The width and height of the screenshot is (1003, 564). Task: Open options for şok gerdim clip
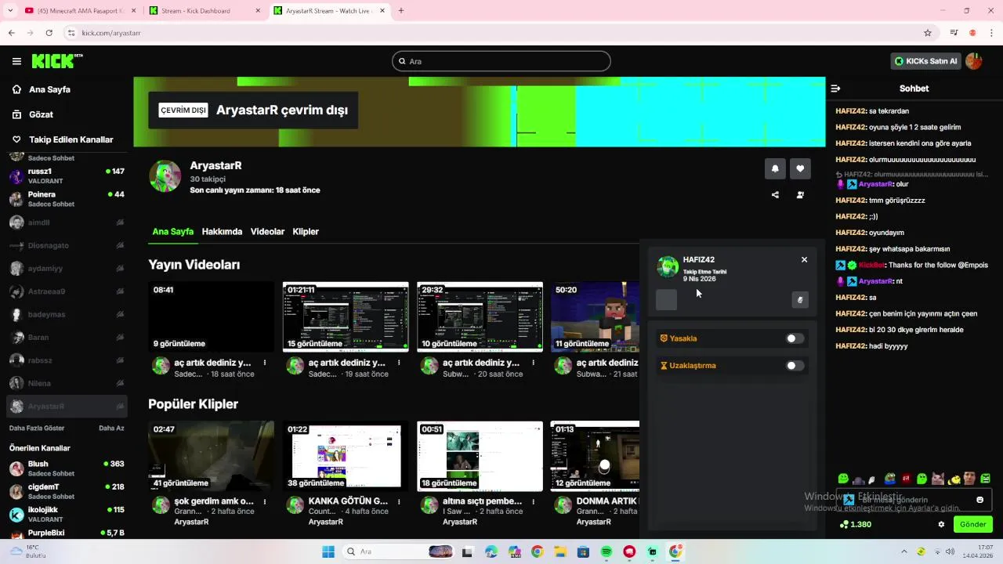click(265, 501)
